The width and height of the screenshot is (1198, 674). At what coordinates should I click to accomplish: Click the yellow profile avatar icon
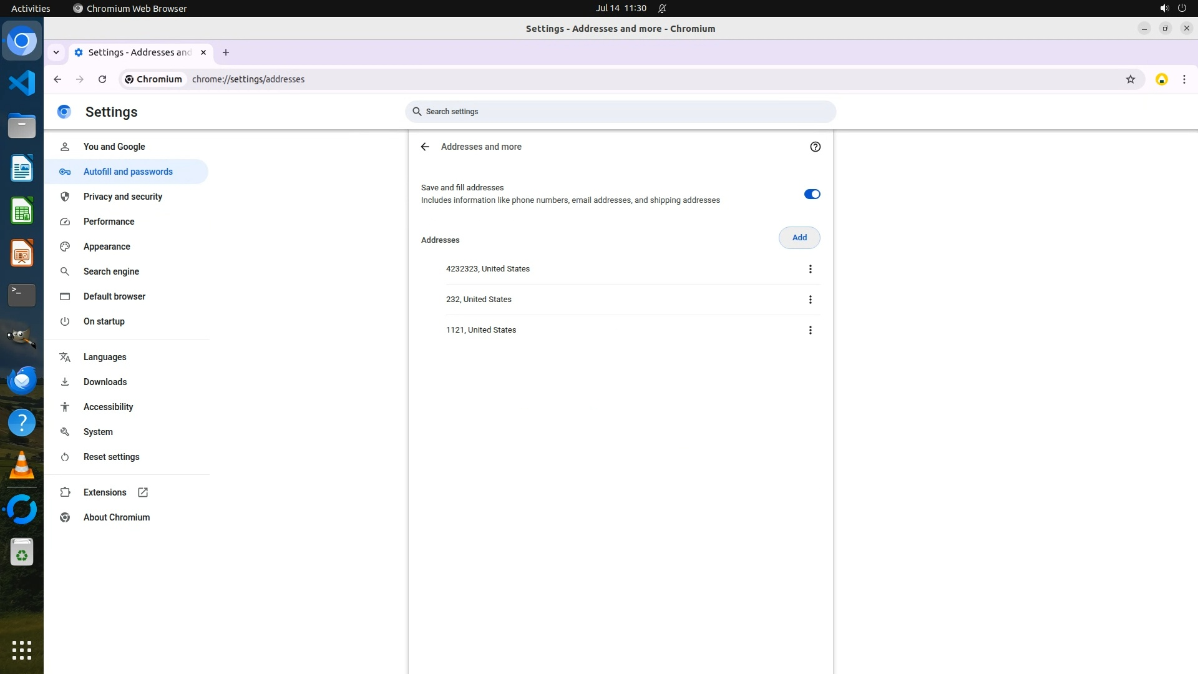click(1161, 79)
